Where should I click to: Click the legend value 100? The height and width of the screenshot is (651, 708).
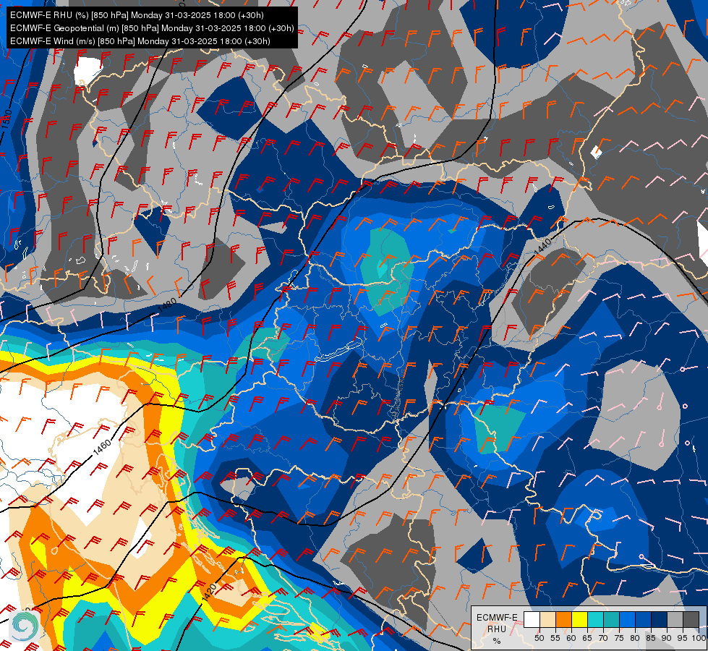[x=699, y=638]
